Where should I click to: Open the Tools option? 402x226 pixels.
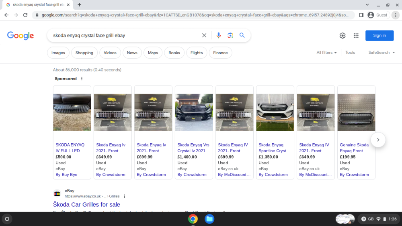(350, 53)
